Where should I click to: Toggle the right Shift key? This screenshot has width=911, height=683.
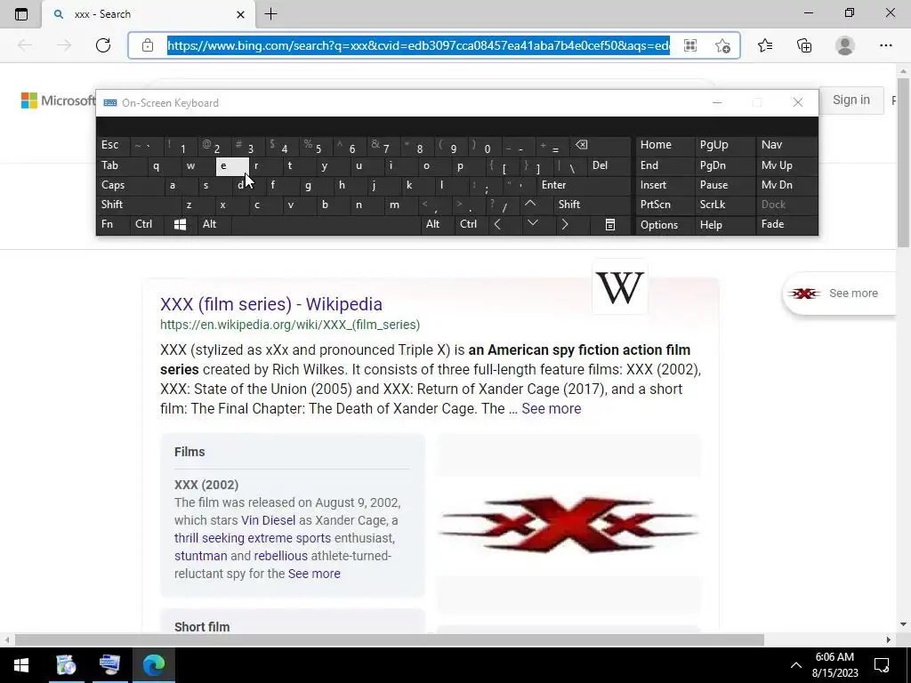(592, 205)
